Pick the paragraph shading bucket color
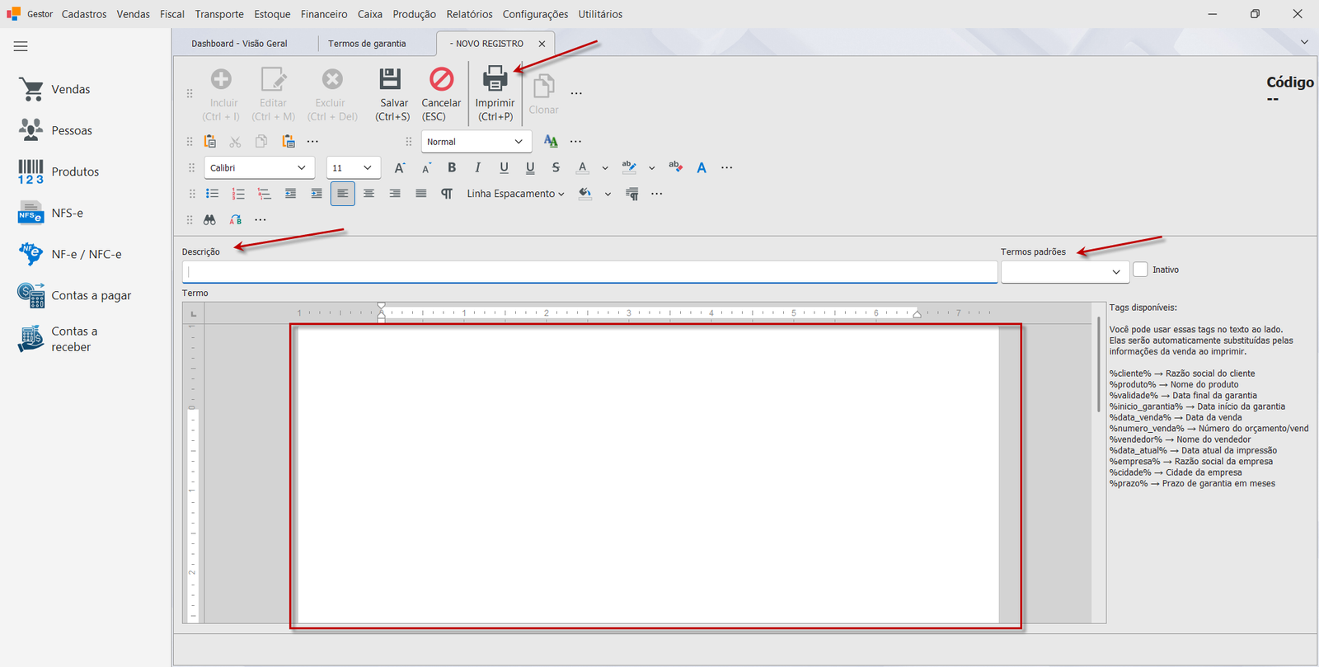Viewport: 1319px width, 667px height. (x=585, y=194)
